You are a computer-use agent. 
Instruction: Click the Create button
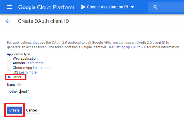(14, 110)
